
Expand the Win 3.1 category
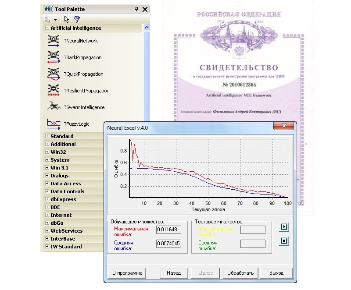pos(47,168)
